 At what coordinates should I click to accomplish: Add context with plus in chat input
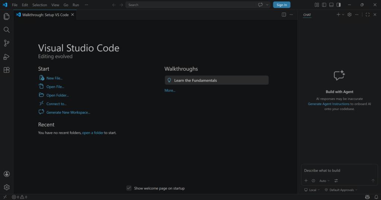pyautogui.click(x=306, y=181)
